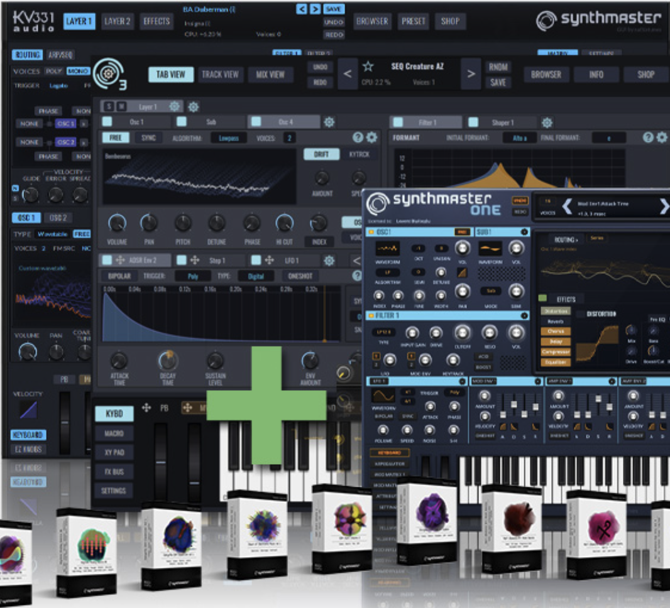This screenshot has width=670, height=608.
Task: Open help icon in oscillator FREE/SYNC row
Action: coord(358,138)
